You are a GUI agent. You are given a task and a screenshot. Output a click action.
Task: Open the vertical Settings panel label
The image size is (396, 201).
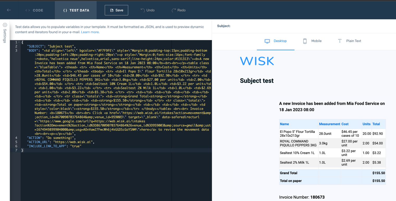[x=5, y=36]
